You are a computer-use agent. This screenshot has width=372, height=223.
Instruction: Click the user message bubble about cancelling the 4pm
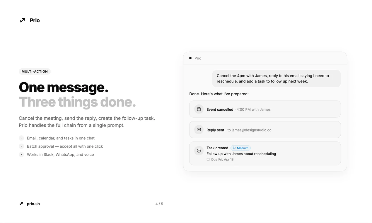276,78
